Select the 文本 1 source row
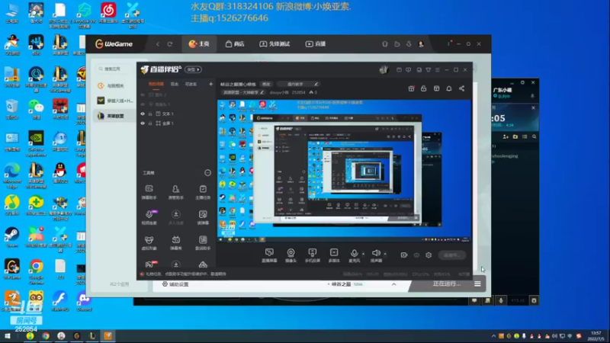610x343 pixels. click(x=176, y=114)
